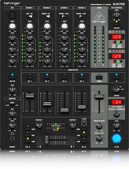Click the PHONES output jack
Viewport: 129px width, 169px height.
12,138
